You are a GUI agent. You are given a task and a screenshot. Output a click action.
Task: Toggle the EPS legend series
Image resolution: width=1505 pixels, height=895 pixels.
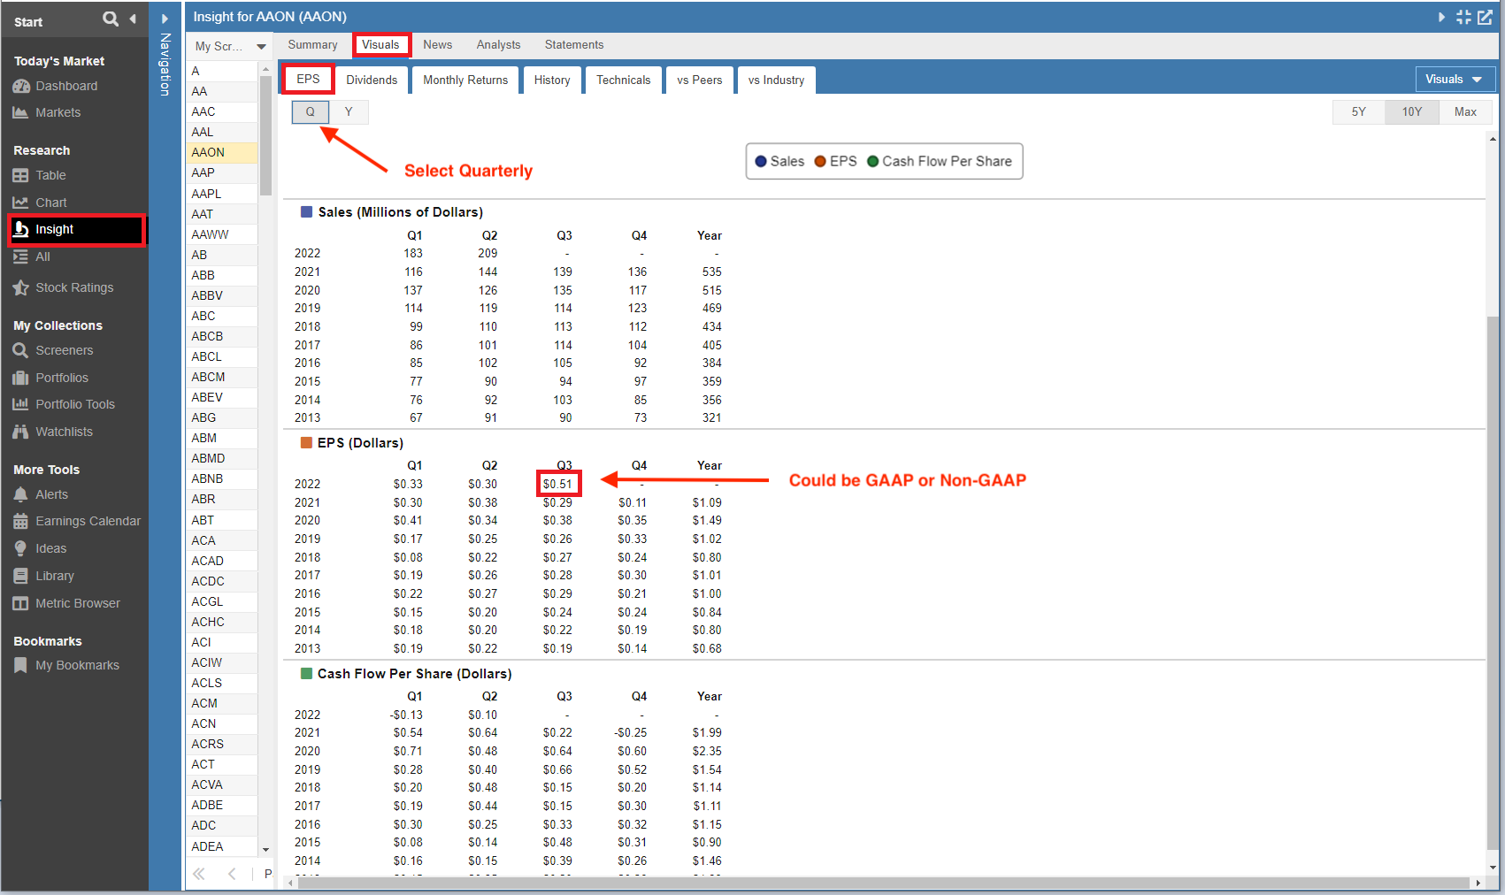click(835, 162)
